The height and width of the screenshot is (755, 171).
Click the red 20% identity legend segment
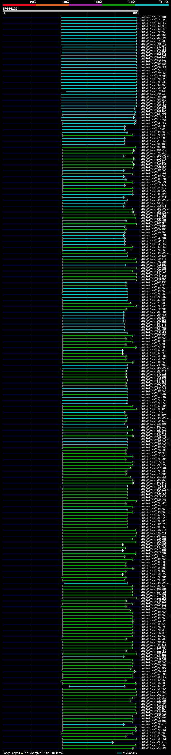pos(19,5)
